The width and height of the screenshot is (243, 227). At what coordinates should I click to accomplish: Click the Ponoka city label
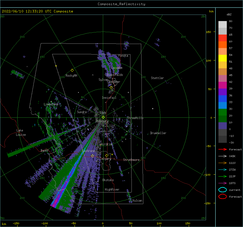tap(123, 56)
